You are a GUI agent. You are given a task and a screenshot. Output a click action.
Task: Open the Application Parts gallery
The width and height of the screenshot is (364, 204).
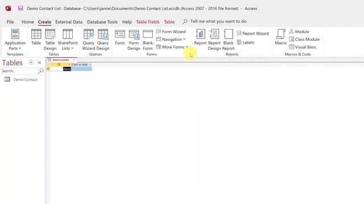(15, 40)
